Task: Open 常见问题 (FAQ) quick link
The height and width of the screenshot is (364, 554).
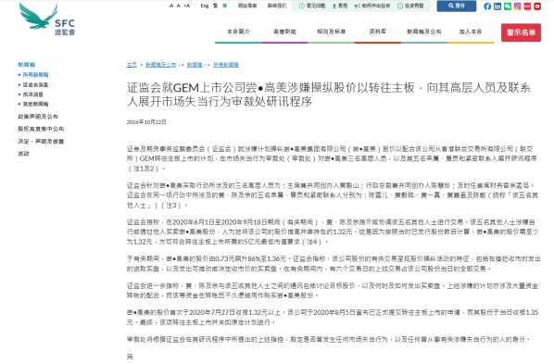Action: 312,6
